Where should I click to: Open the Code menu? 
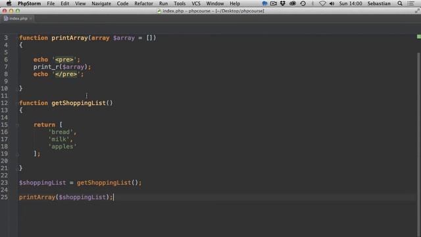(x=123, y=3)
